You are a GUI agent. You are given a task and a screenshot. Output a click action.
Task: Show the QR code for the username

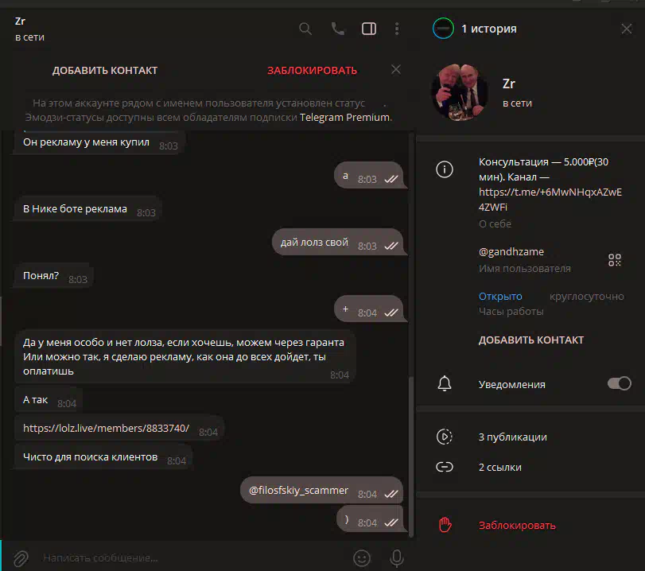click(615, 260)
